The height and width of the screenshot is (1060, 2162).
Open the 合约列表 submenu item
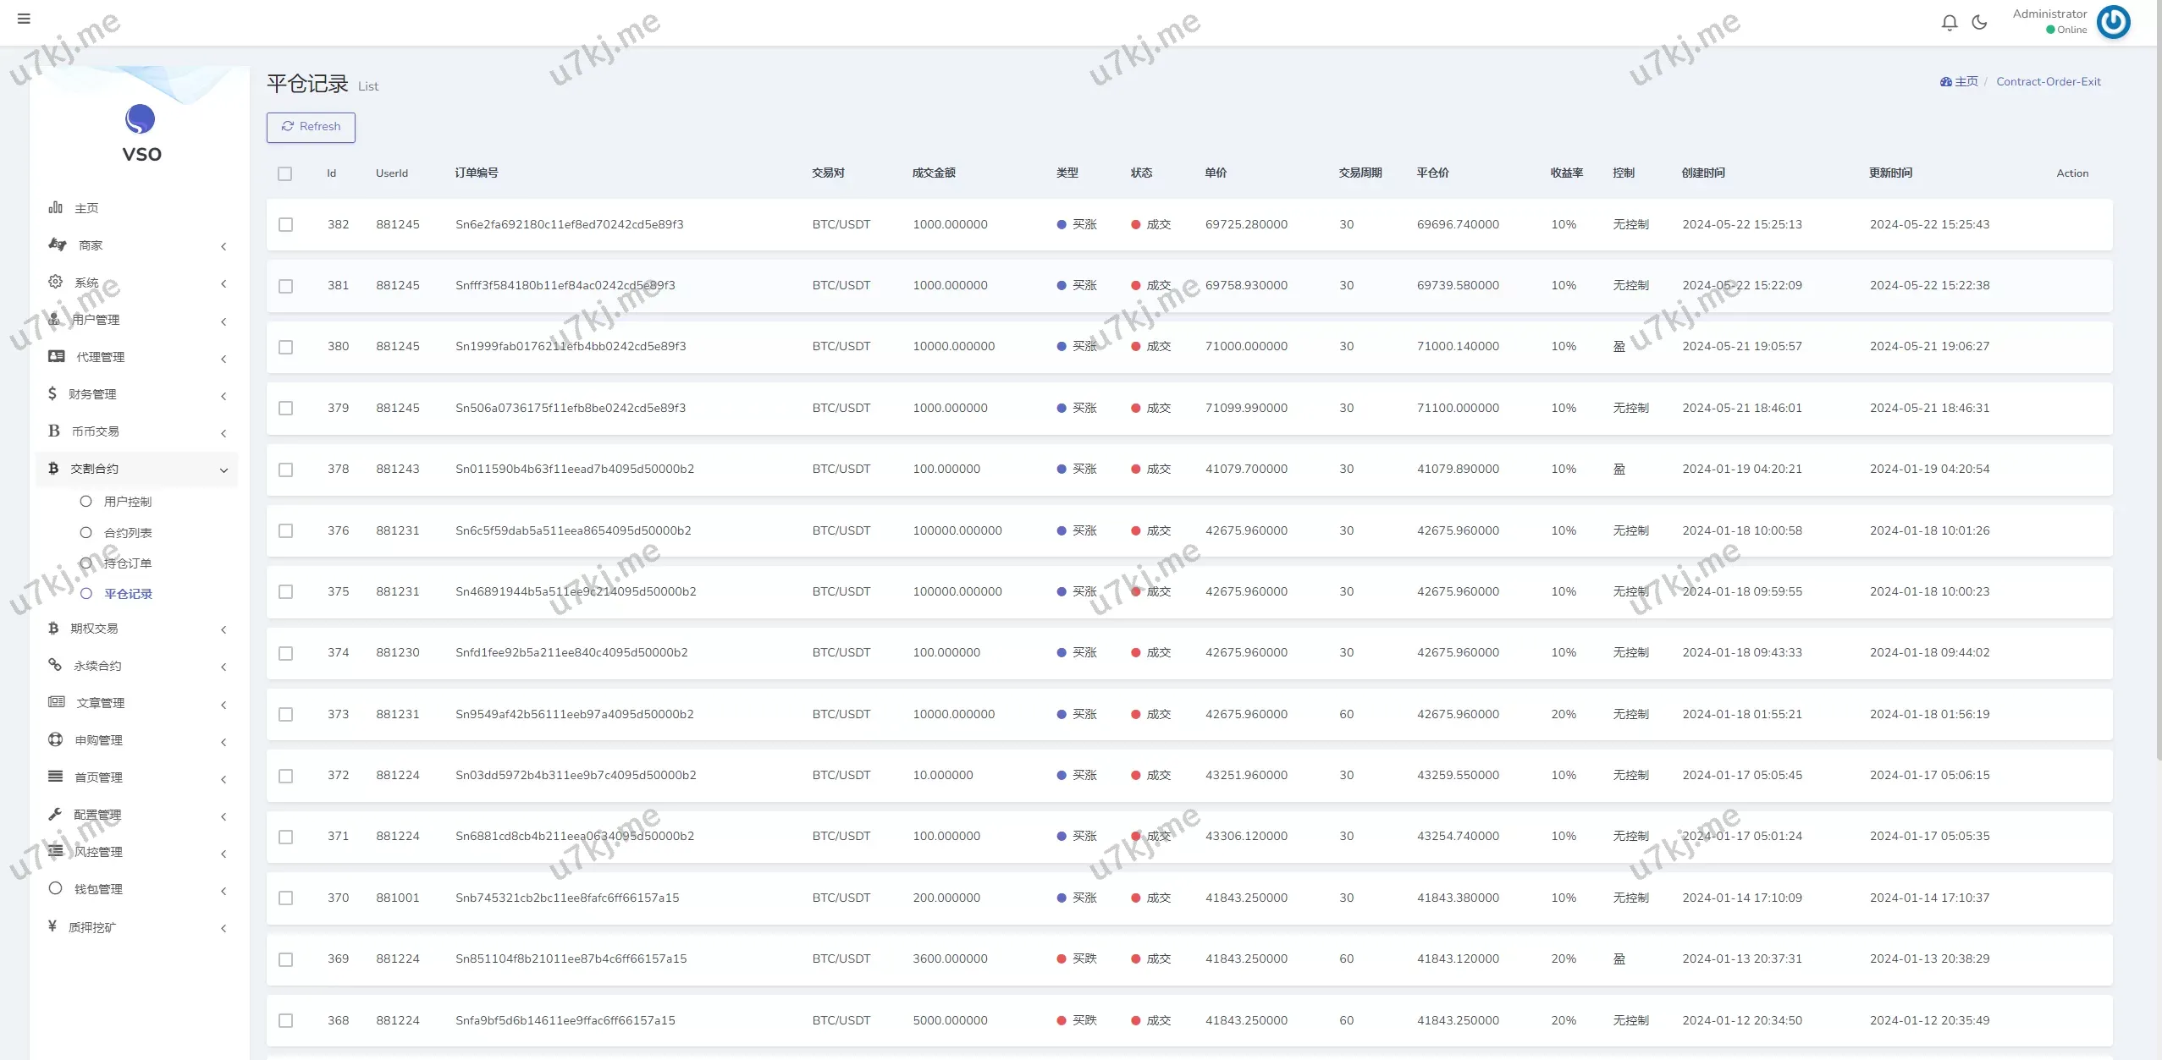[x=127, y=533]
